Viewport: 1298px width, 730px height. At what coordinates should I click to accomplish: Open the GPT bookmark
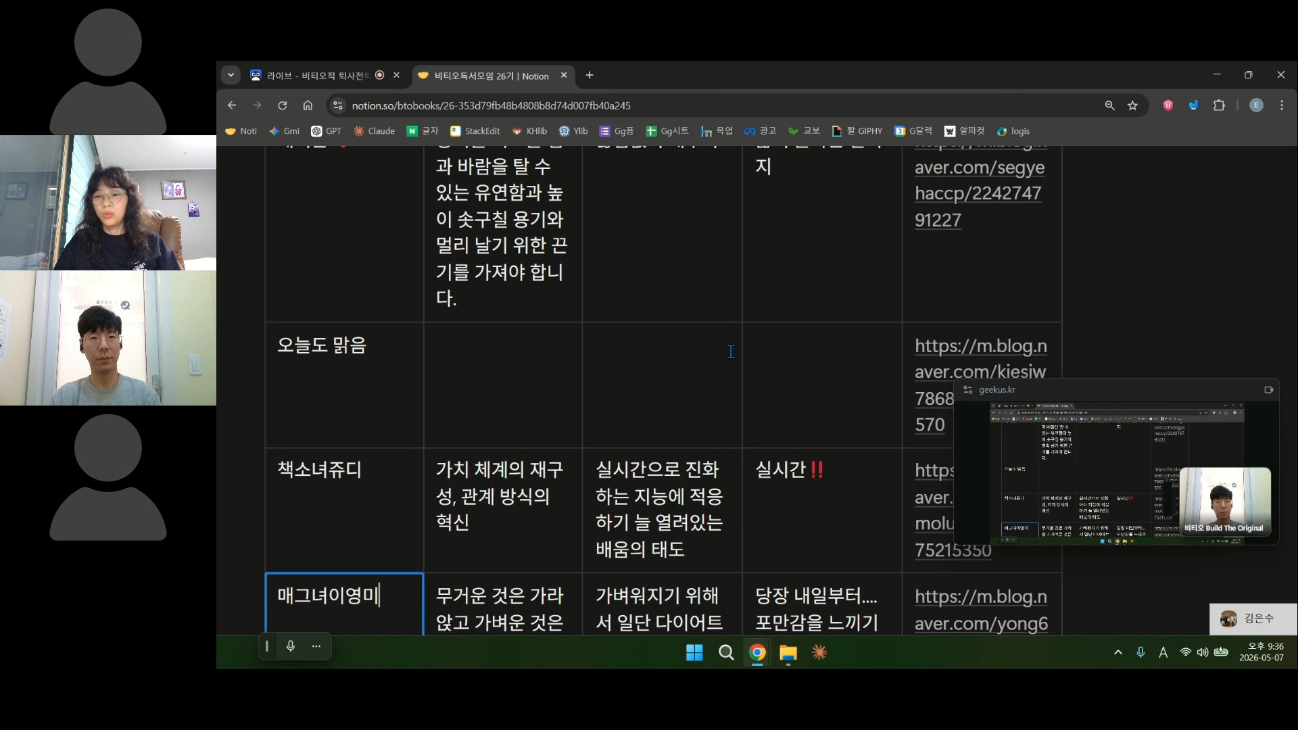326,131
